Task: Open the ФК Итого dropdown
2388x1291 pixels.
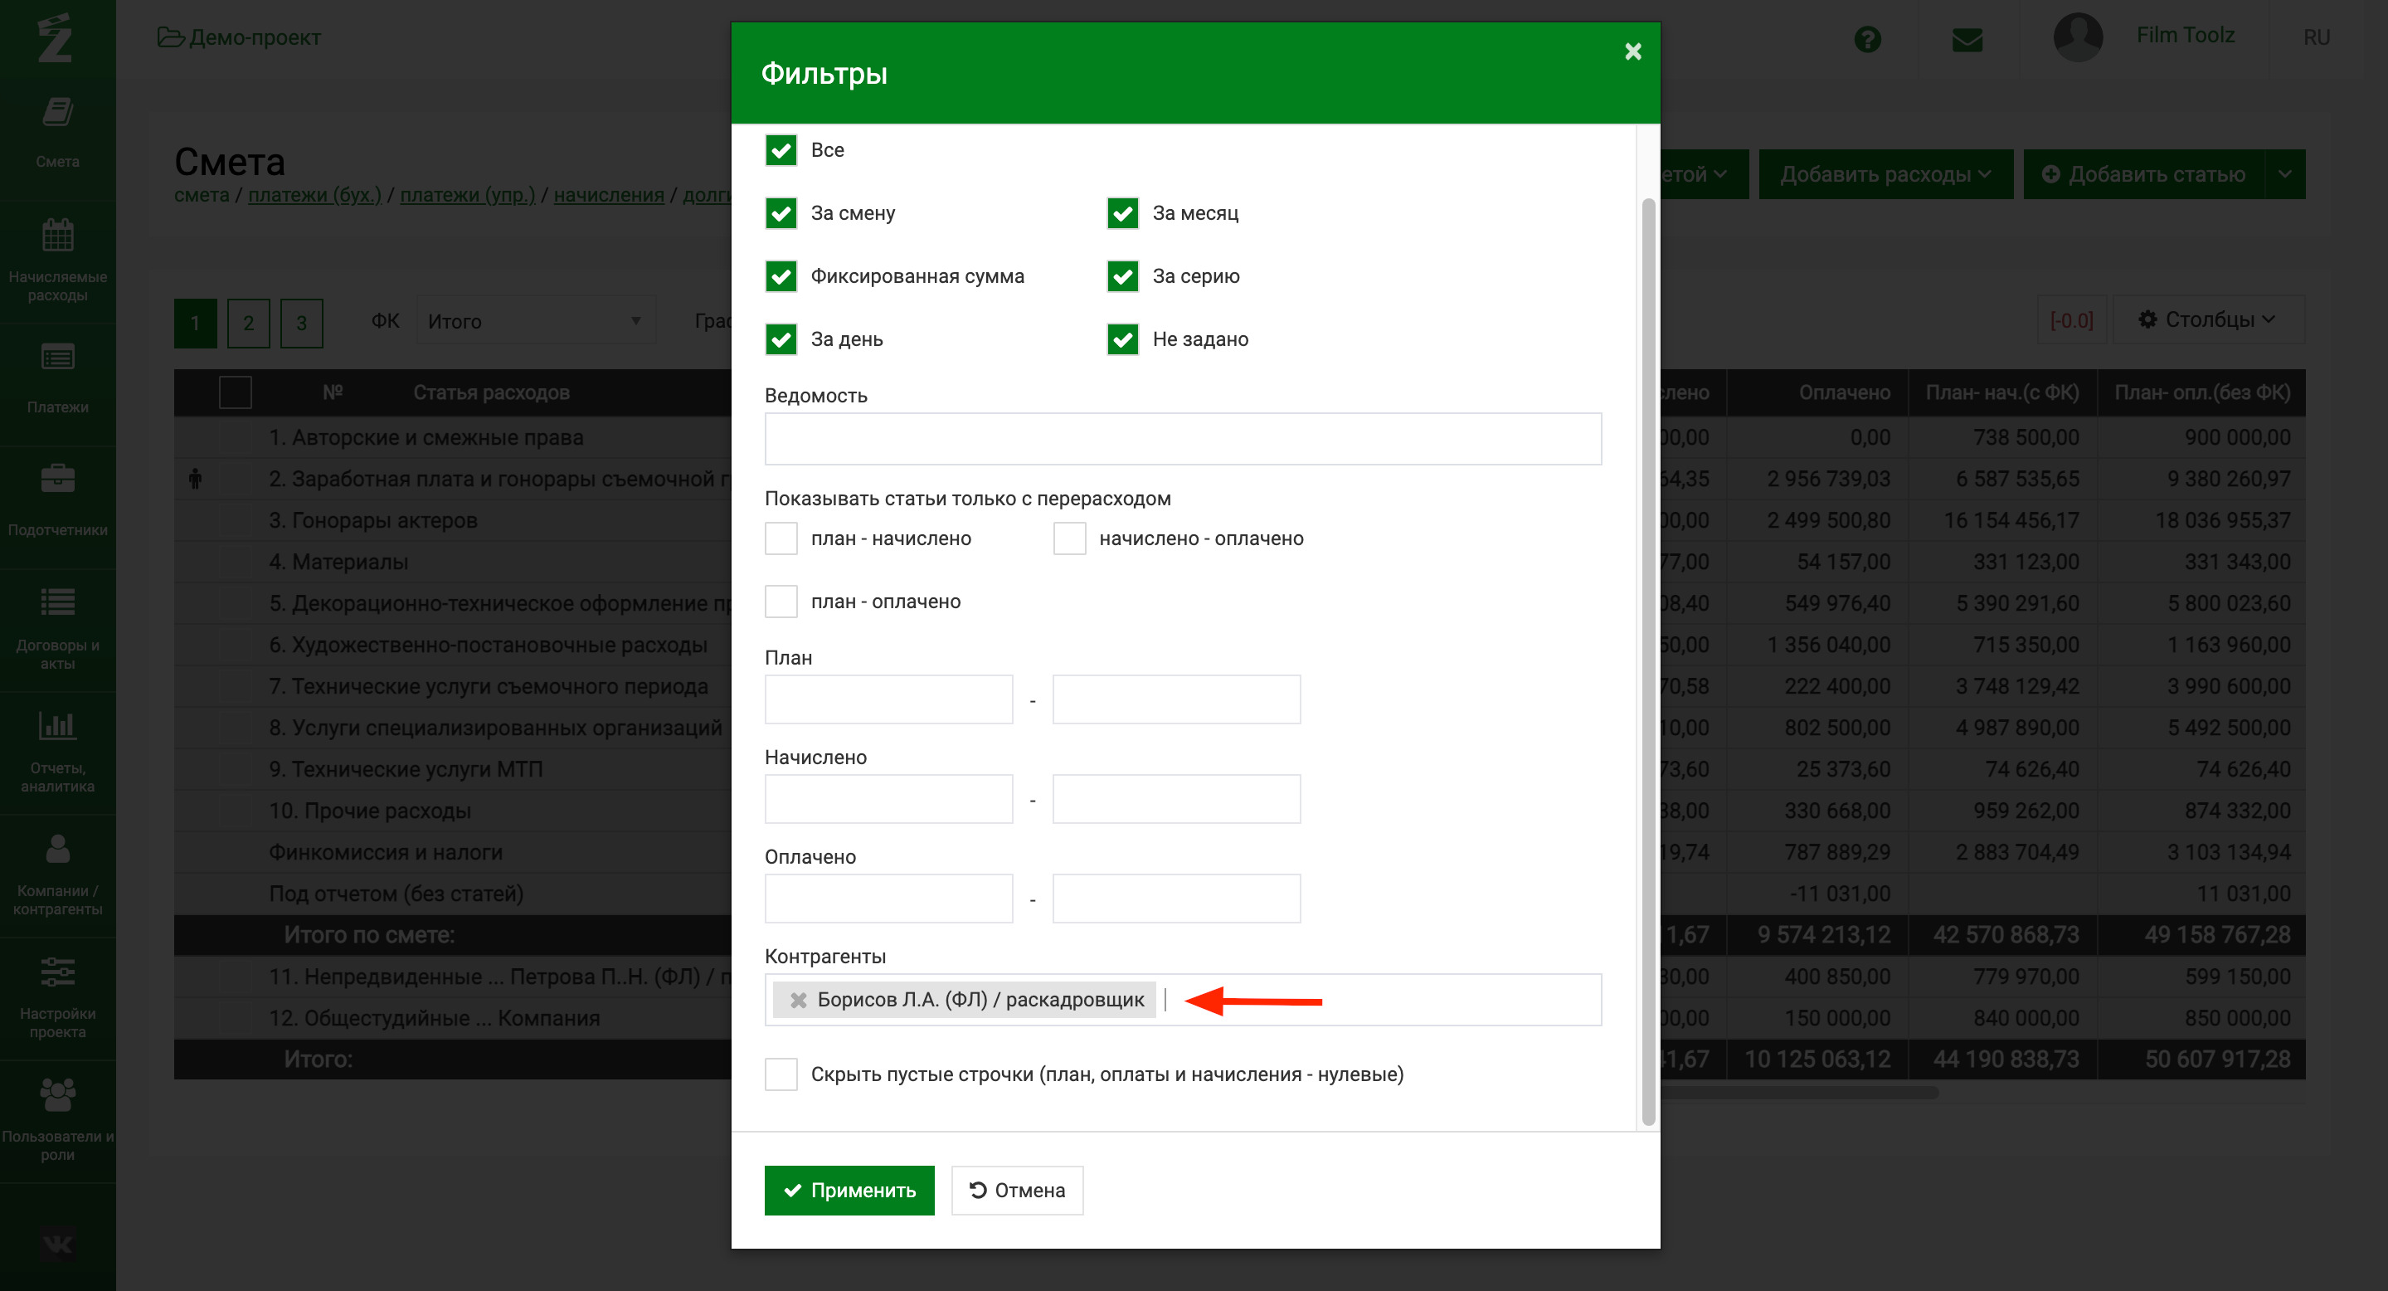Action: pos(536,321)
